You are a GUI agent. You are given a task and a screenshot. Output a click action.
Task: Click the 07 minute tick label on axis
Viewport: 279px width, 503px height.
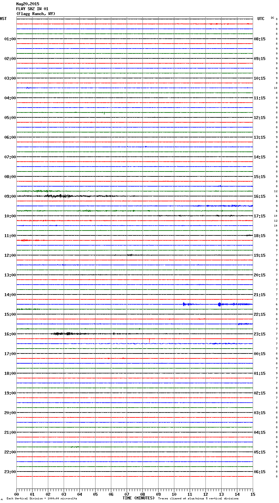pyautogui.click(x=127, y=494)
